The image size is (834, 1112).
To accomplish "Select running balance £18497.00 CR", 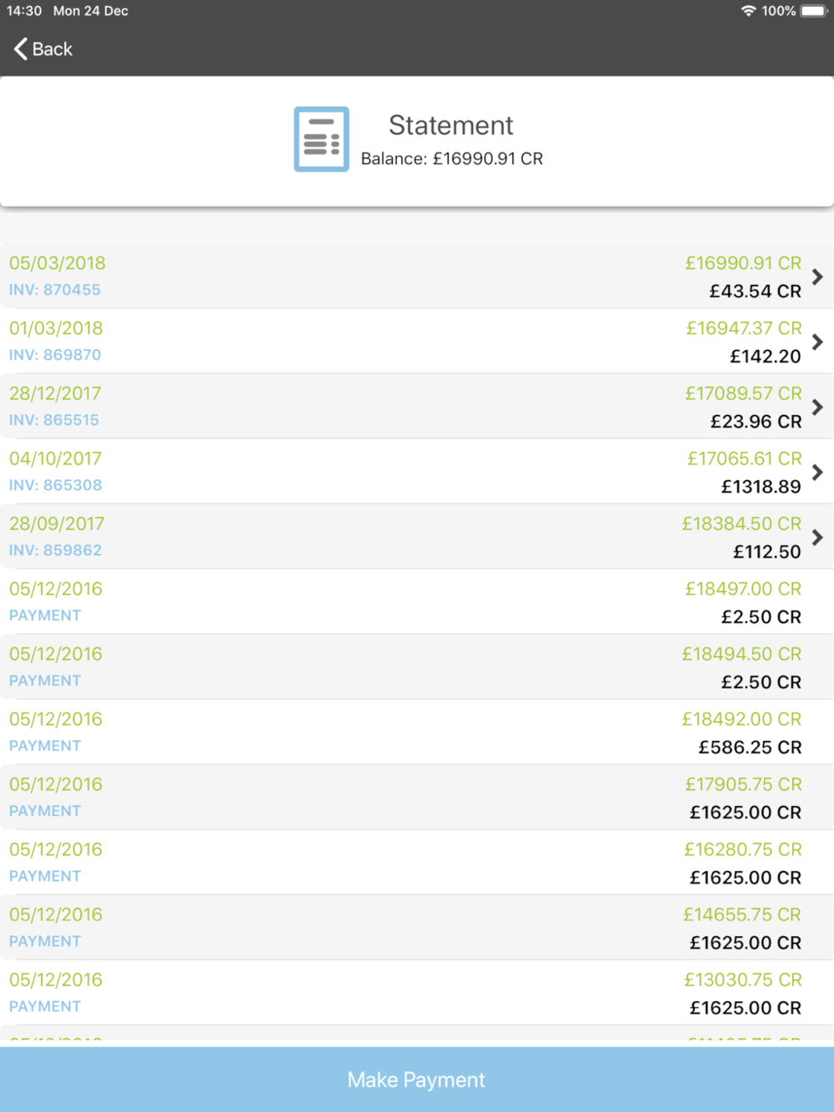I will 743,589.
